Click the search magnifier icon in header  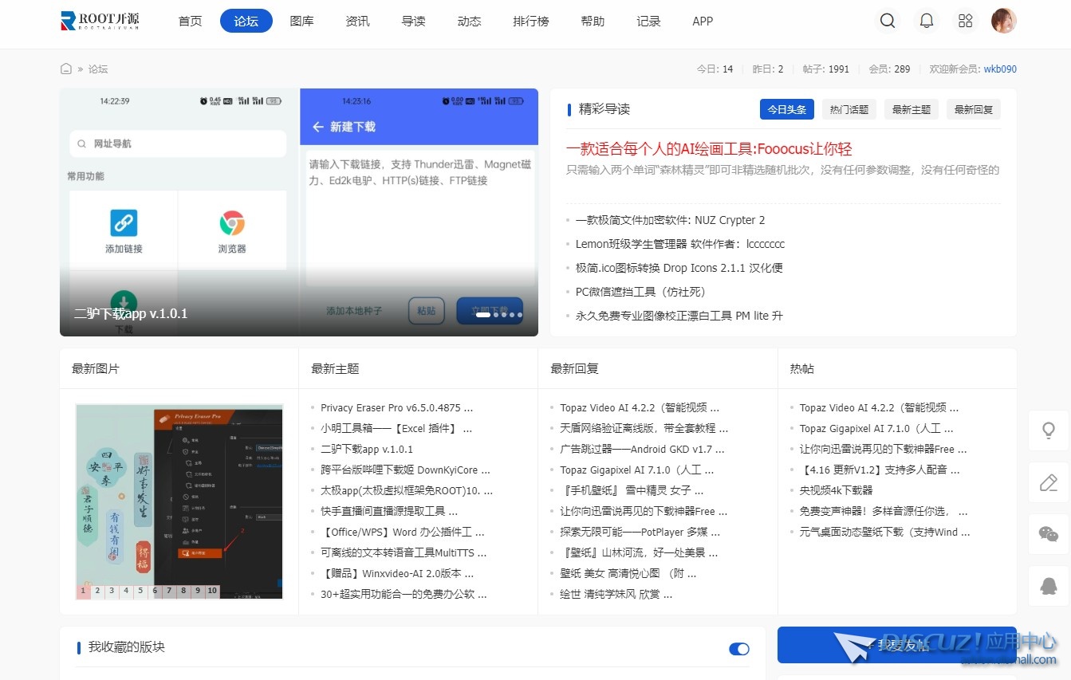point(887,22)
